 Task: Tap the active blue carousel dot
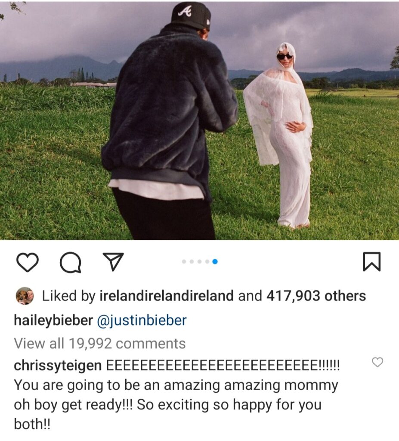point(215,261)
